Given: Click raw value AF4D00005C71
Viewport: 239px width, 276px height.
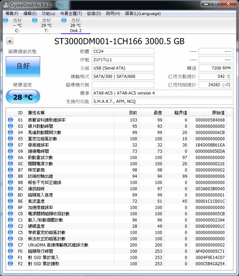Looking at the screenshot, I should [210, 251].
